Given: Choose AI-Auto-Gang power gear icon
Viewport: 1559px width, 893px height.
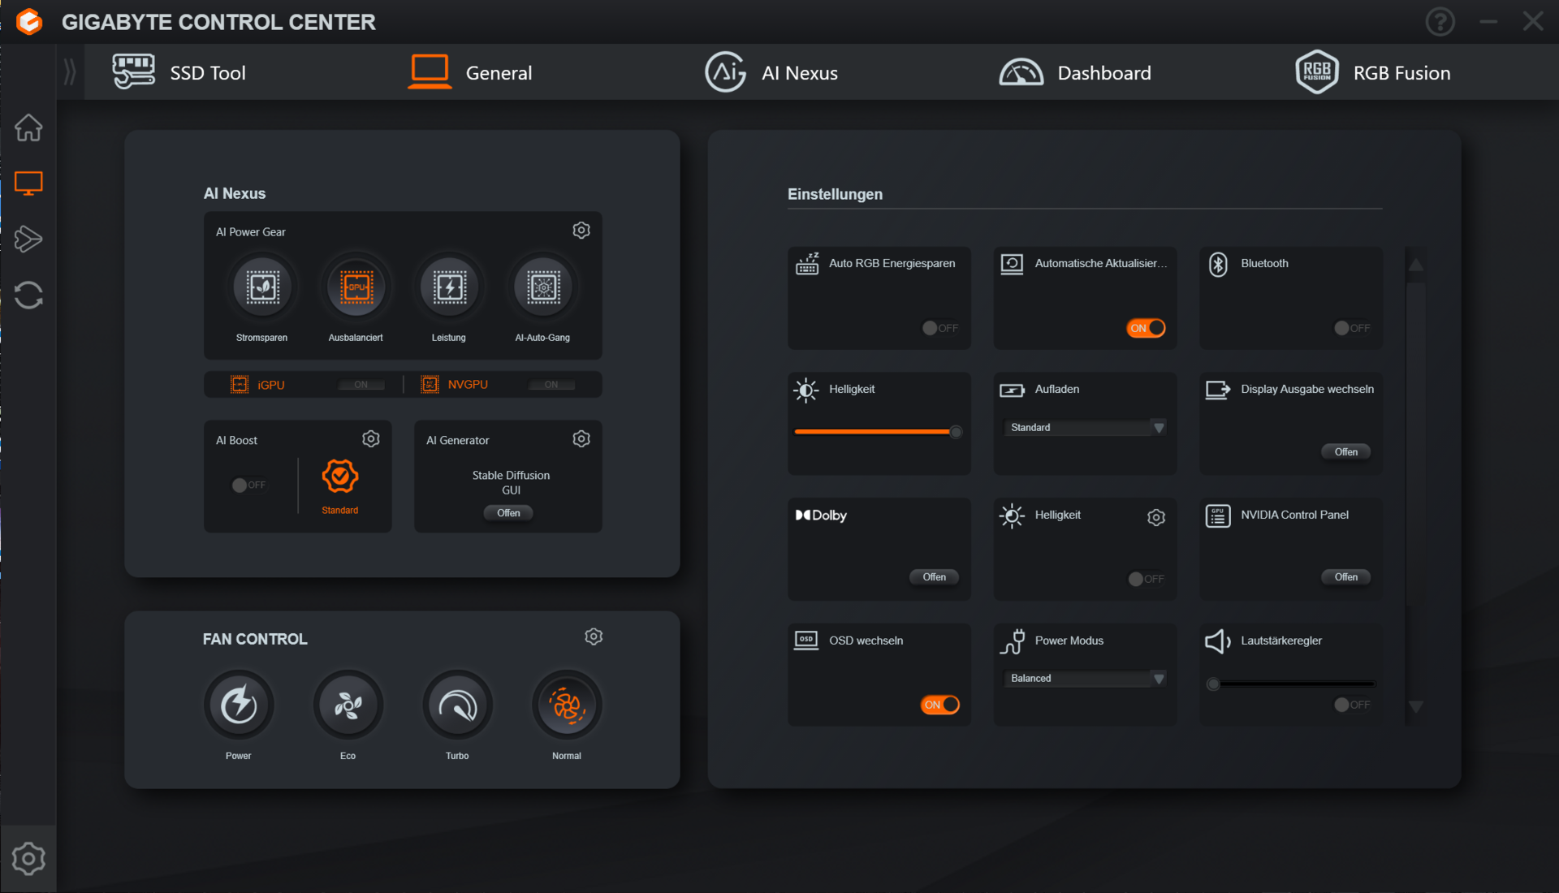Looking at the screenshot, I should (x=543, y=287).
